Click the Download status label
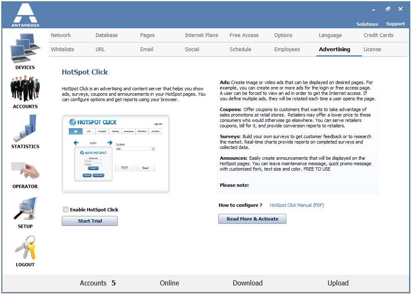The image size is (412, 295). click(x=248, y=283)
